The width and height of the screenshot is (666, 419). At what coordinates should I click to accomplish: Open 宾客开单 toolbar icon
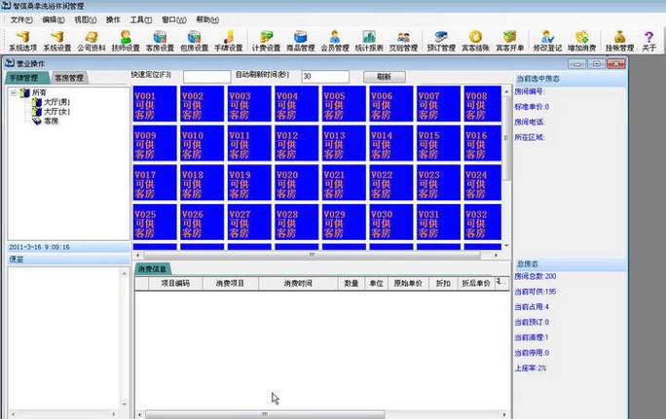pos(511,40)
